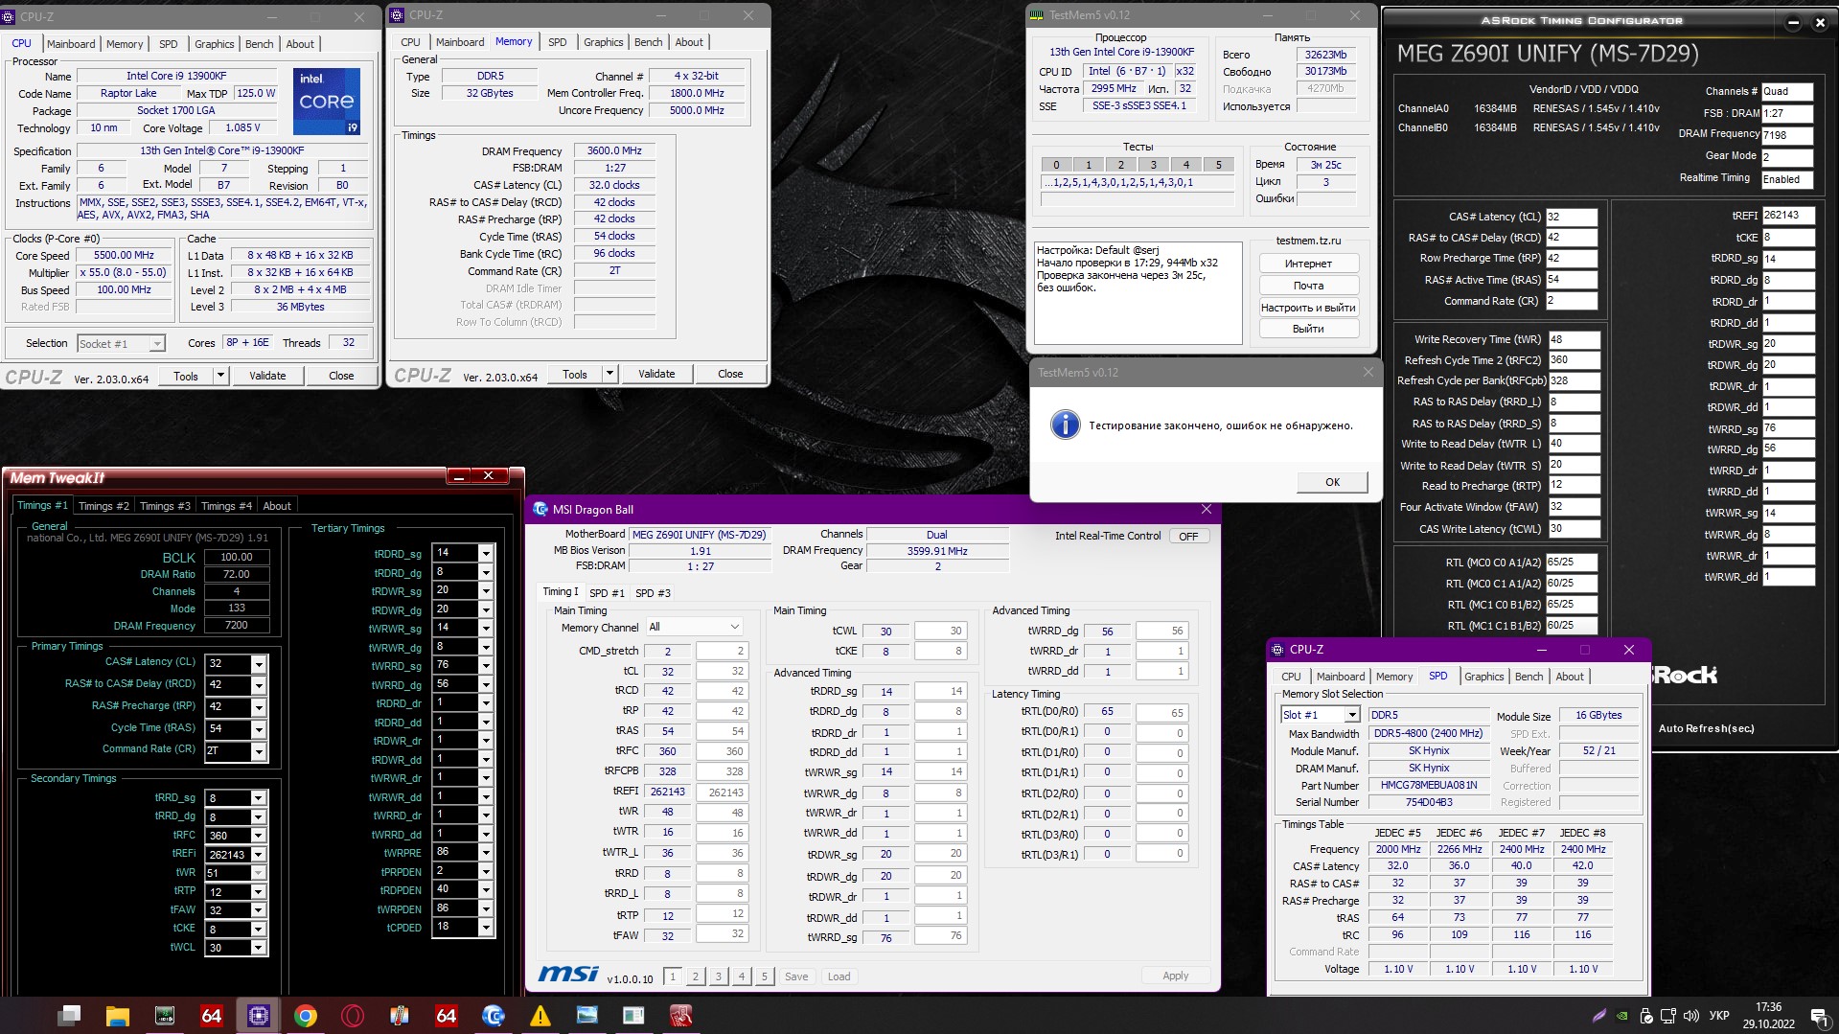
Task: Open Graphics tab in CPU-Z Memory window
Action: point(604,42)
